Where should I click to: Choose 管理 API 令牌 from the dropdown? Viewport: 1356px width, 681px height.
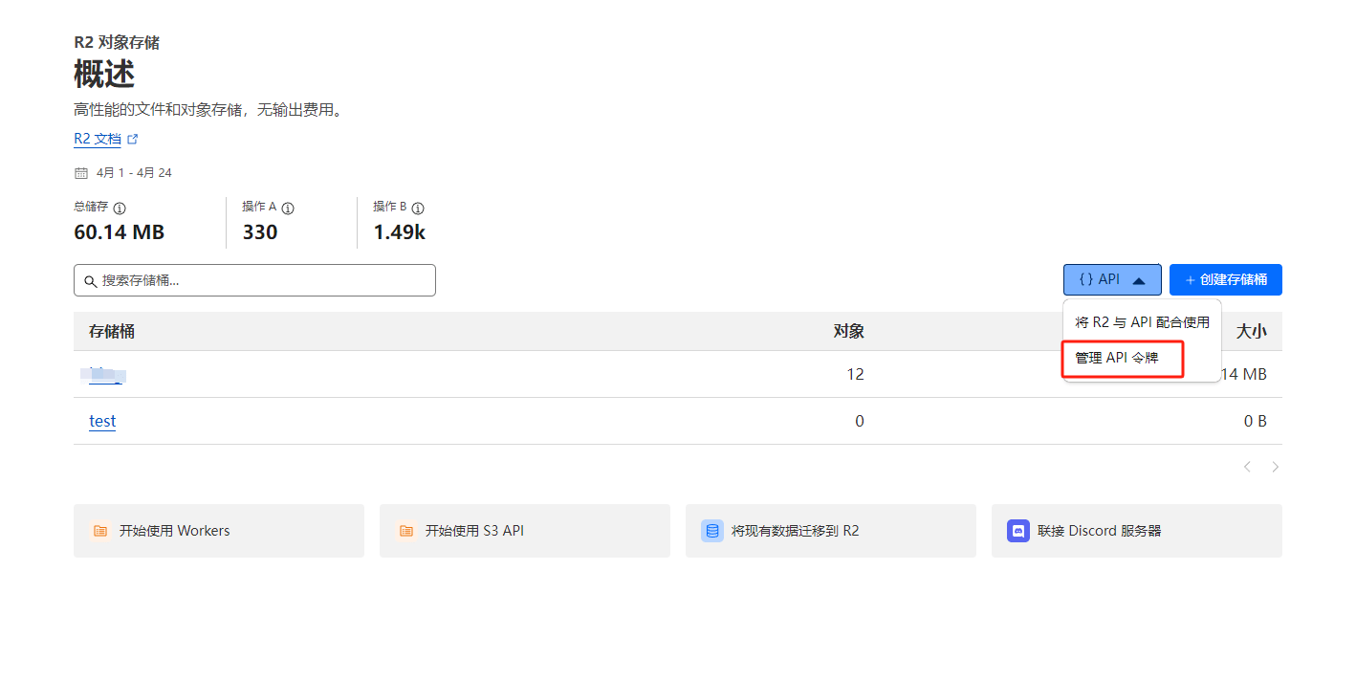point(1117,358)
